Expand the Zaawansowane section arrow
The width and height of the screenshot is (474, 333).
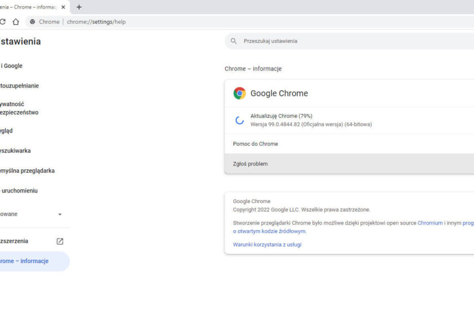coord(60,214)
